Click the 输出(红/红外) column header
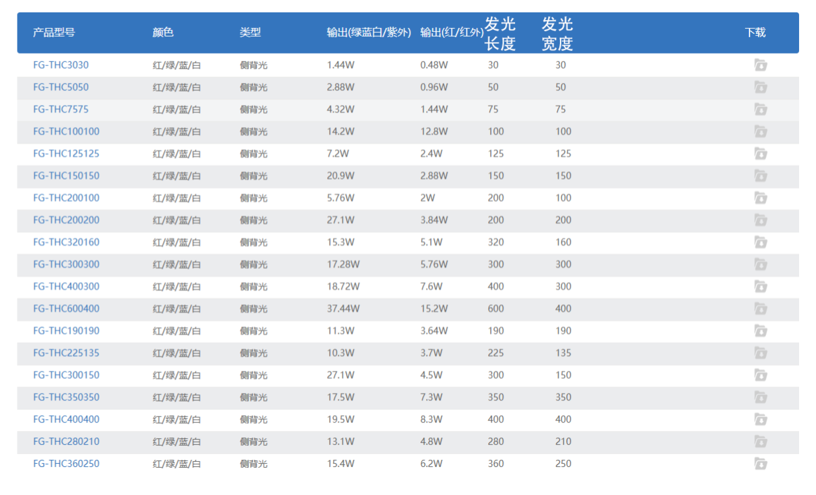This screenshot has height=495, width=816. [x=452, y=33]
